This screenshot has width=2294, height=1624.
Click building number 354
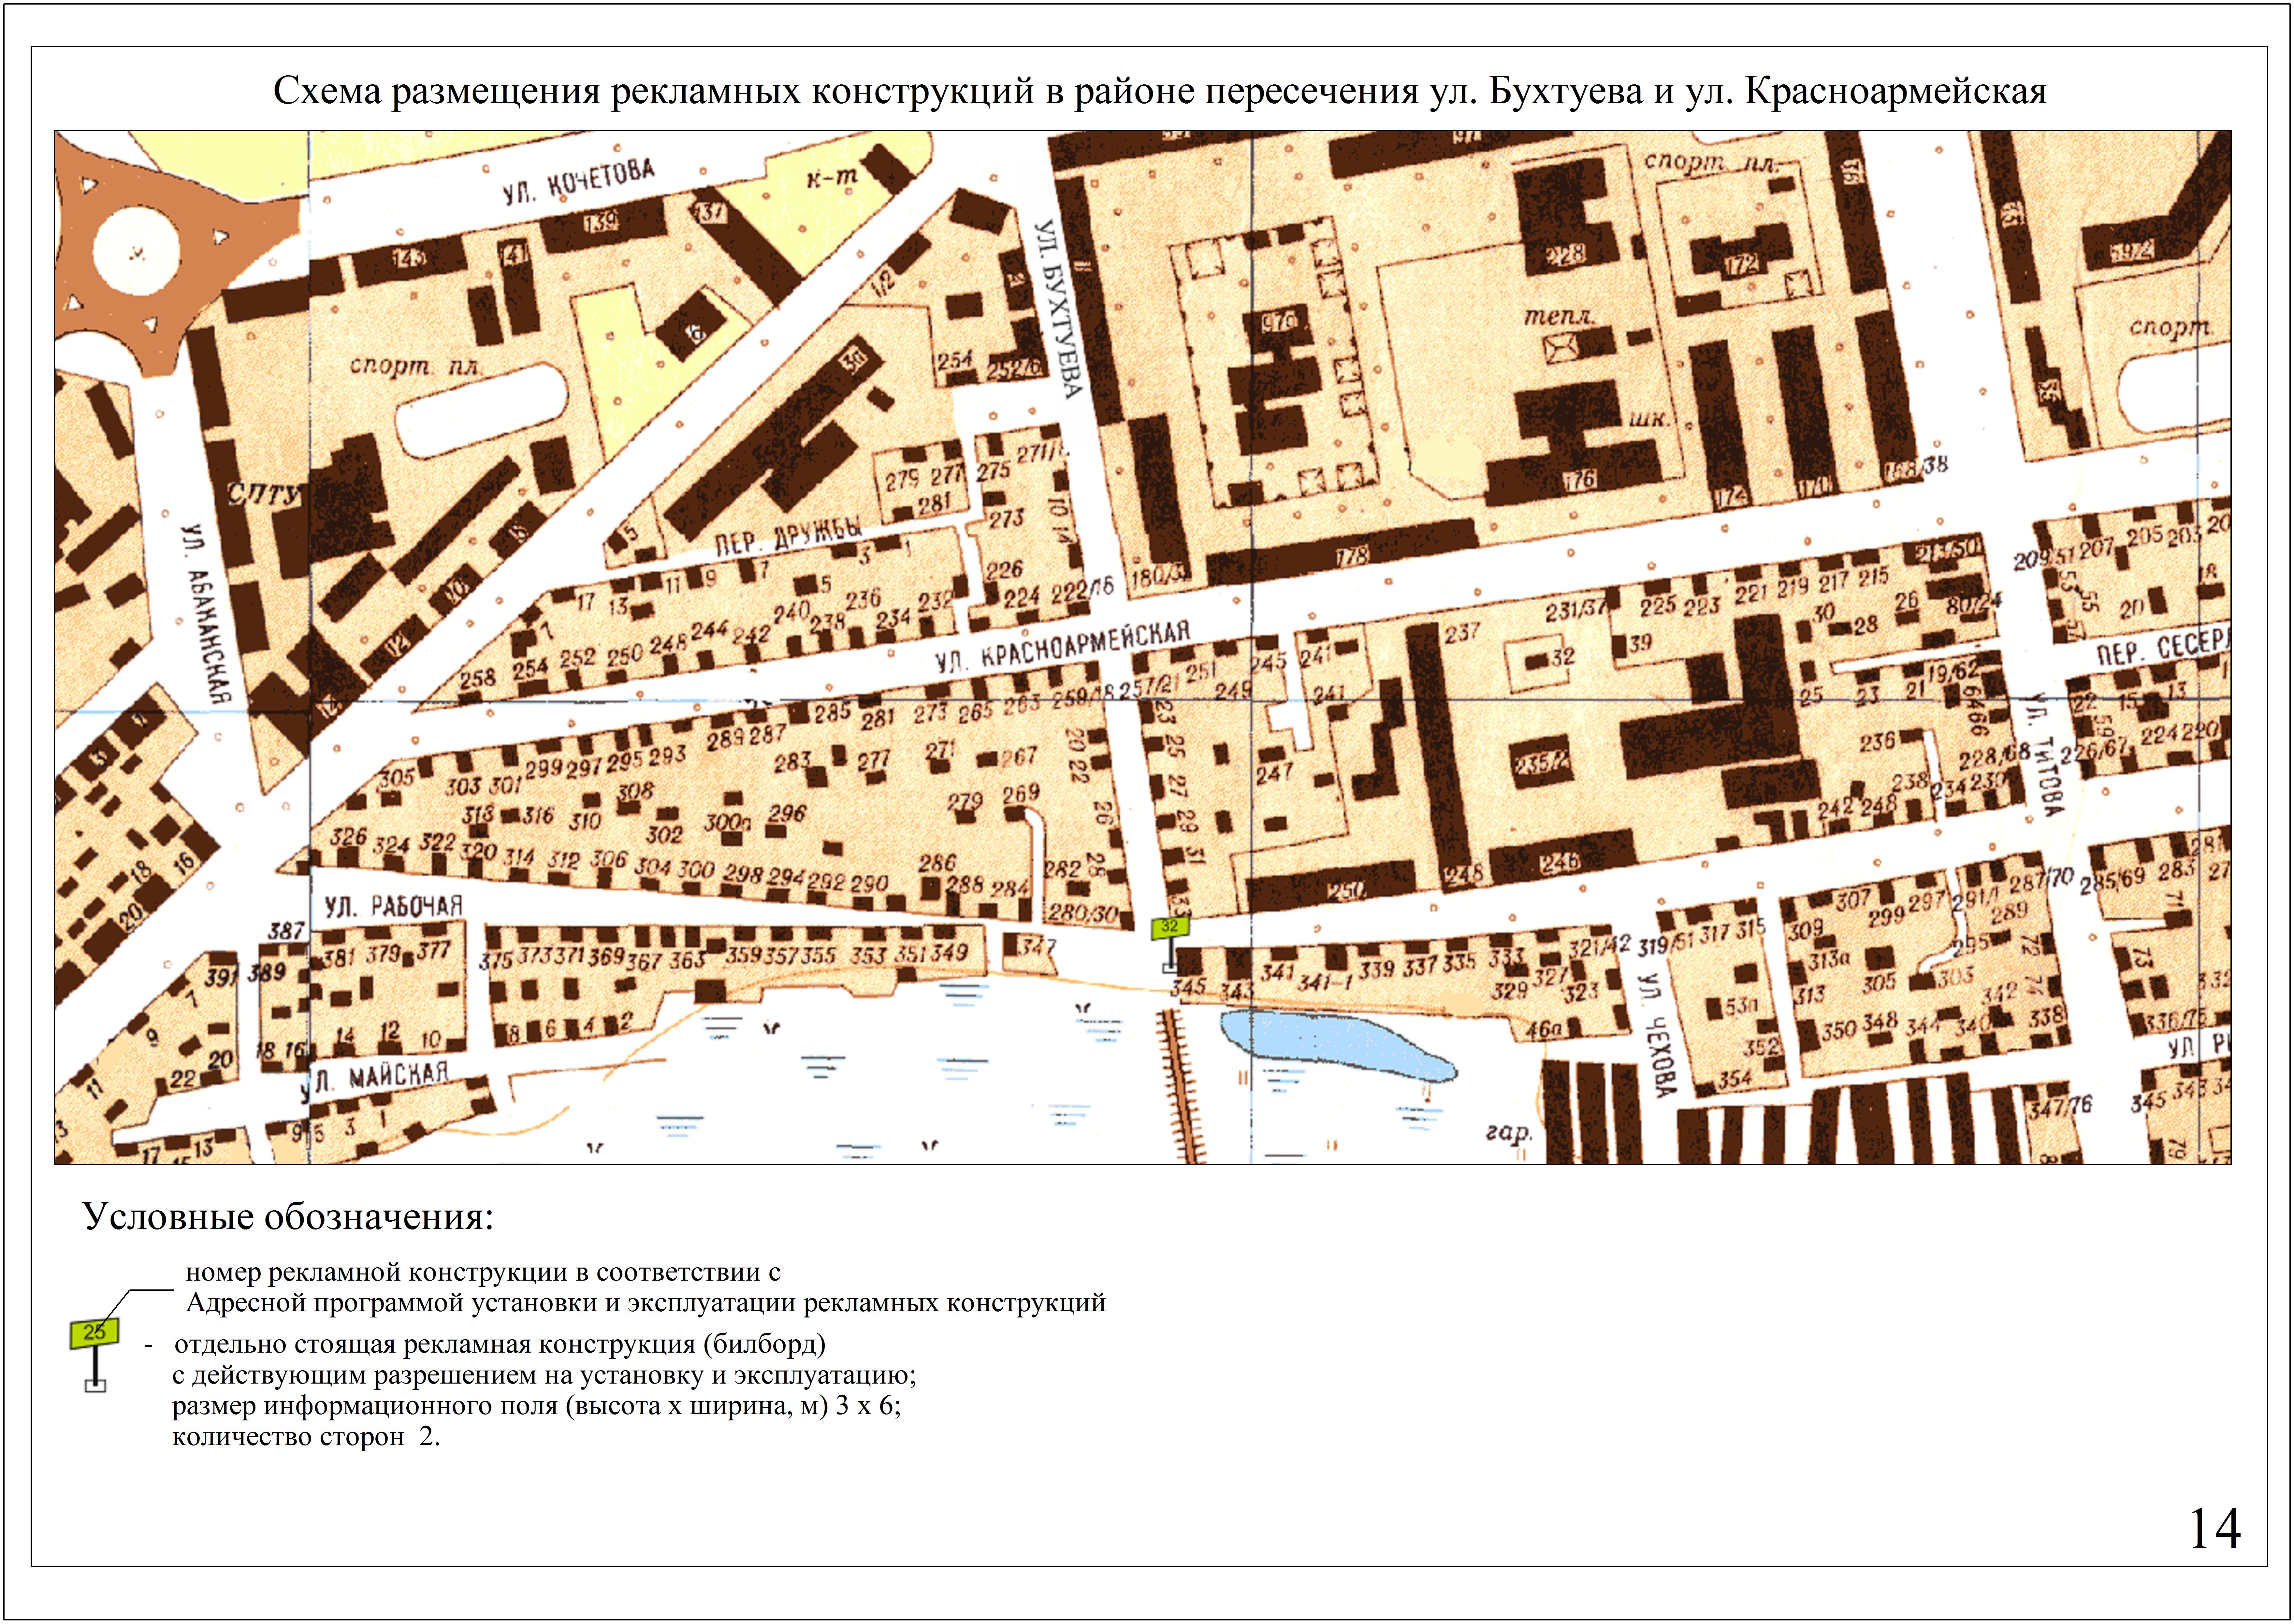coord(1735,1080)
